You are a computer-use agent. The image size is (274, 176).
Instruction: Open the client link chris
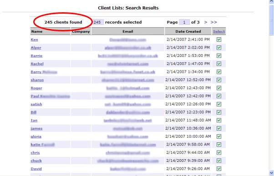pos(35,153)
